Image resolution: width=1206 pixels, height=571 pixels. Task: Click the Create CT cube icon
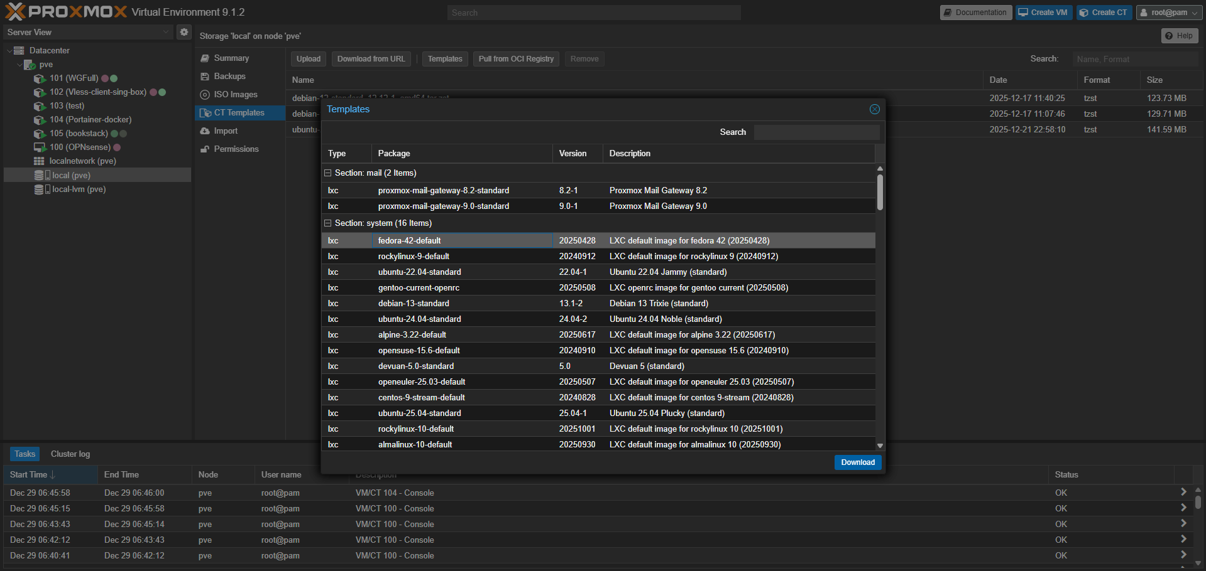(1084, 13)
